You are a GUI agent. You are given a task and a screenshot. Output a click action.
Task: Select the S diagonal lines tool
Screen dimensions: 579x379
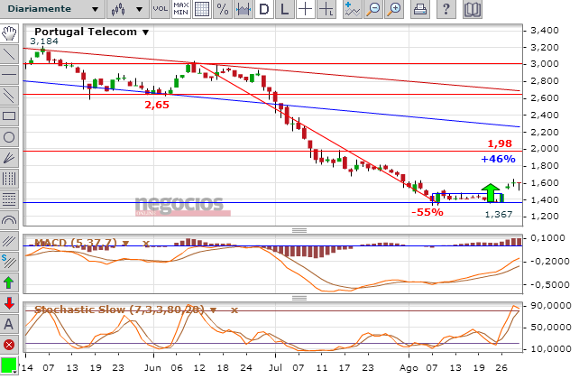tap(9, 262)
